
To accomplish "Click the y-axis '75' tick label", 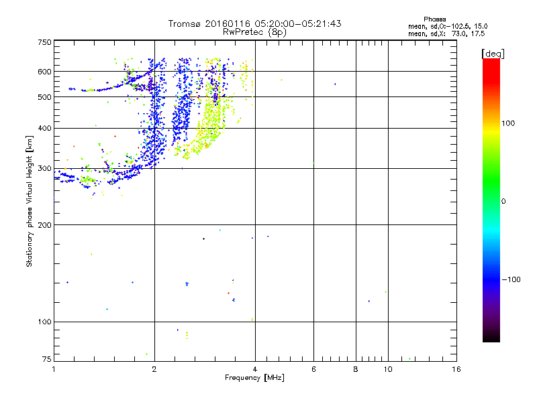I will [47, 359].
